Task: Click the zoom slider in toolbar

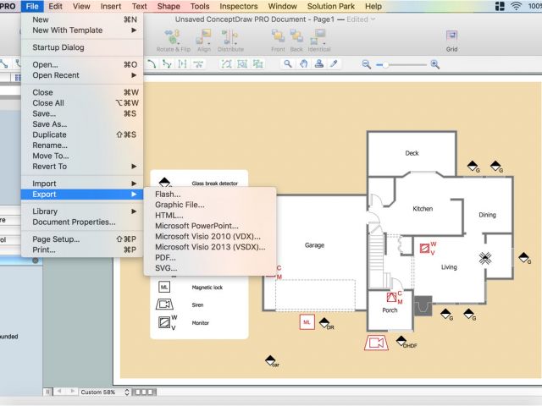Action: [x=396, y=64]
